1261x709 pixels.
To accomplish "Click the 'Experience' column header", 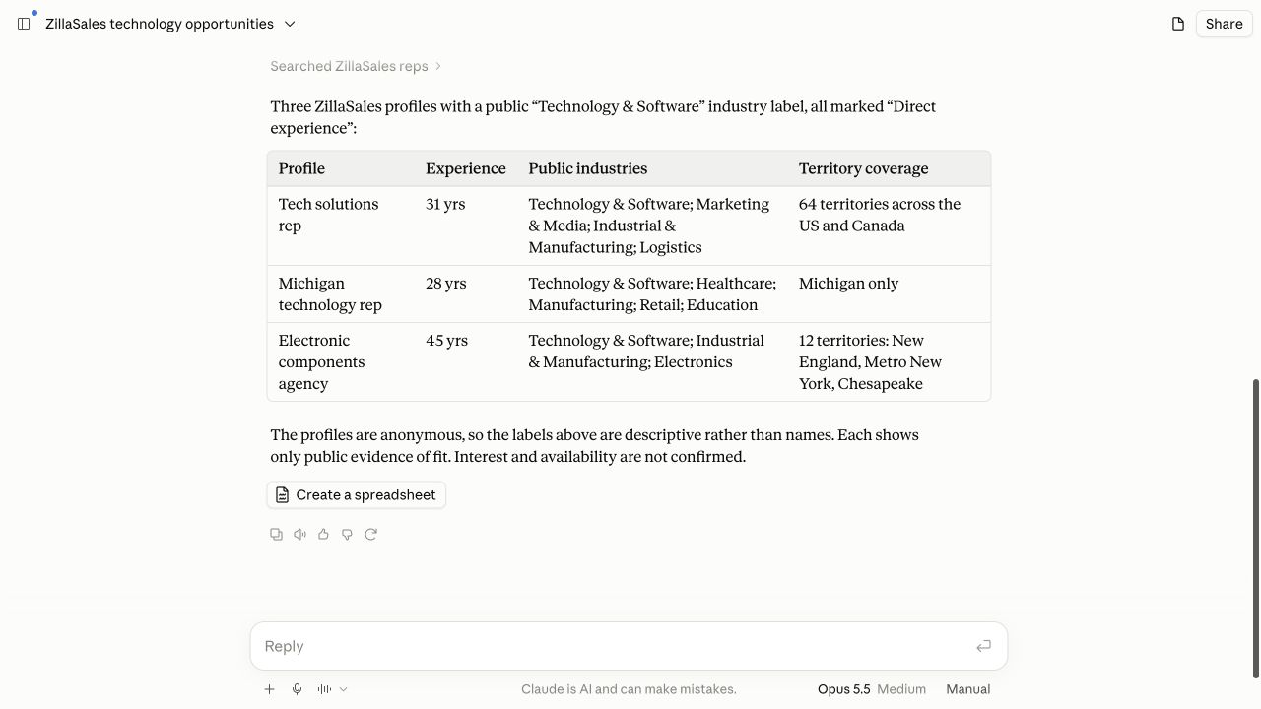I will coord(466,168).
